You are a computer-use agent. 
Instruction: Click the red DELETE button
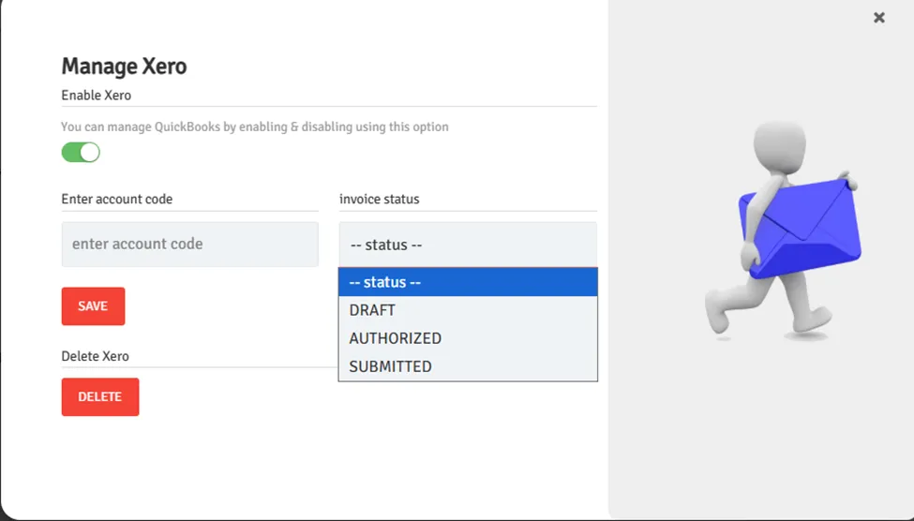100,397
